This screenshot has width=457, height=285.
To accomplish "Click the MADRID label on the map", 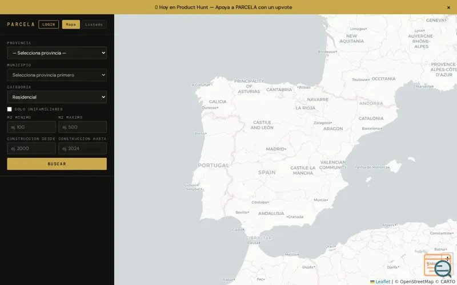I will [x=275, y=149].
